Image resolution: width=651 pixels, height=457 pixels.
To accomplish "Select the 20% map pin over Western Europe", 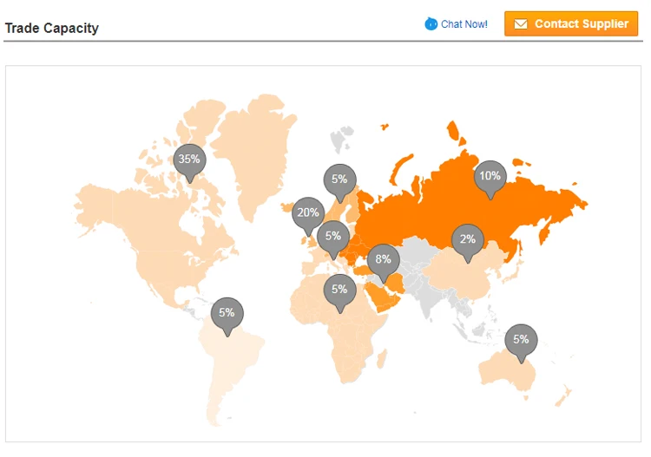I will (308, 215).
